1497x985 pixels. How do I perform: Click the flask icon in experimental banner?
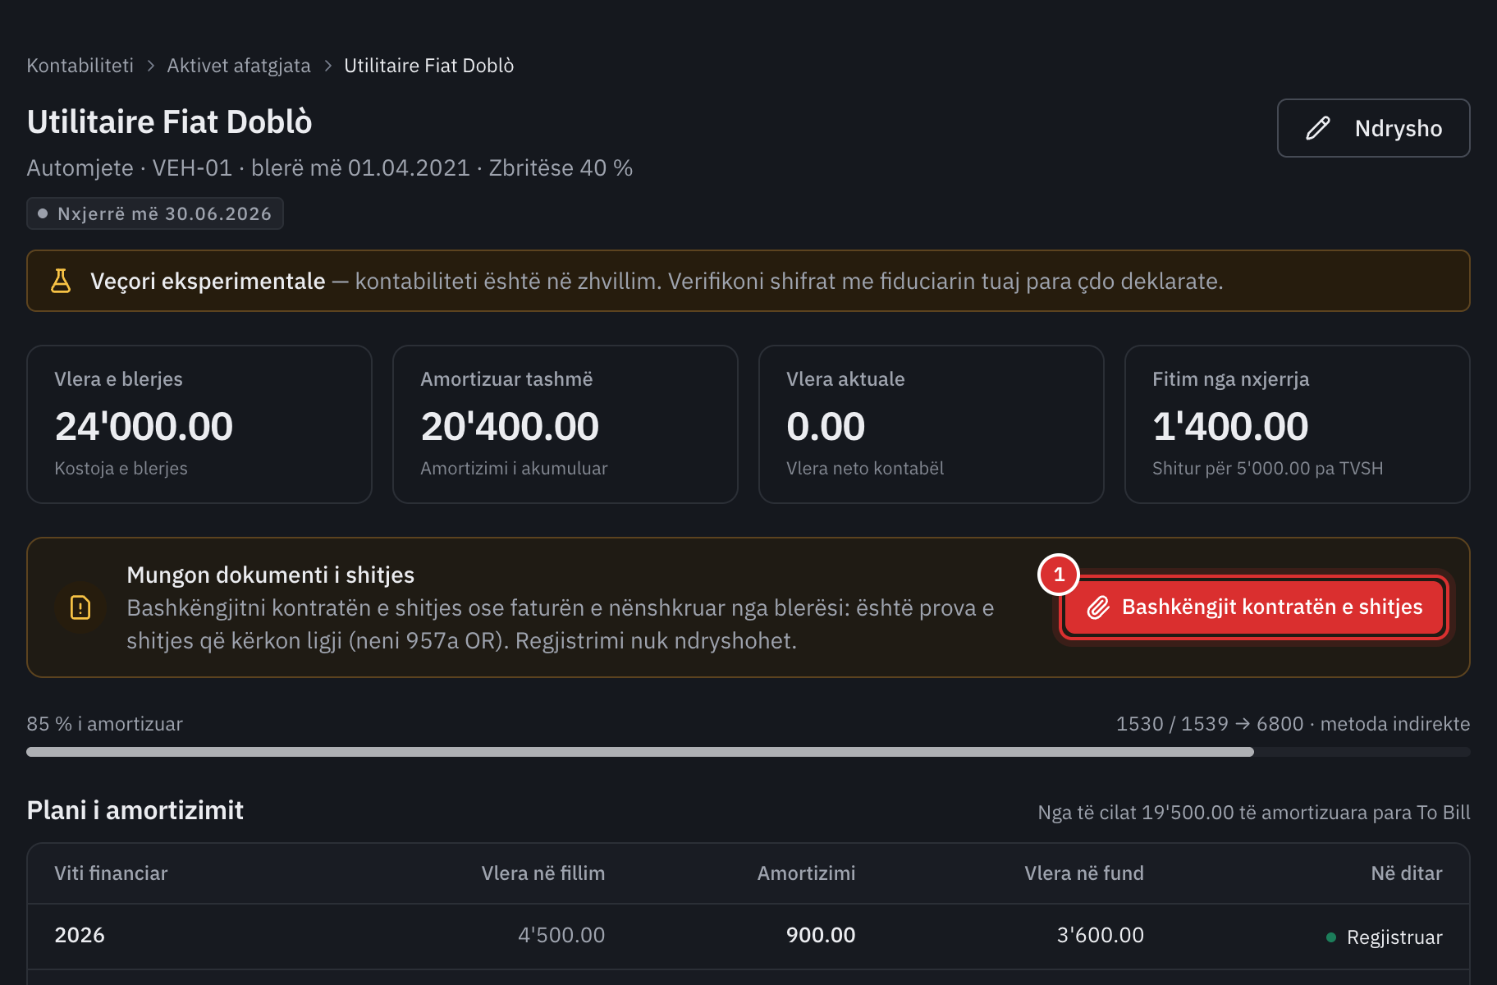point(61,281)
